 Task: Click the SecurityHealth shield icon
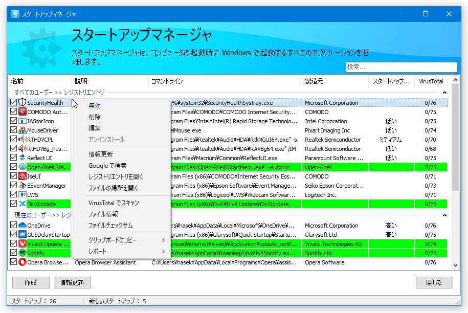(x=23, y=102)
